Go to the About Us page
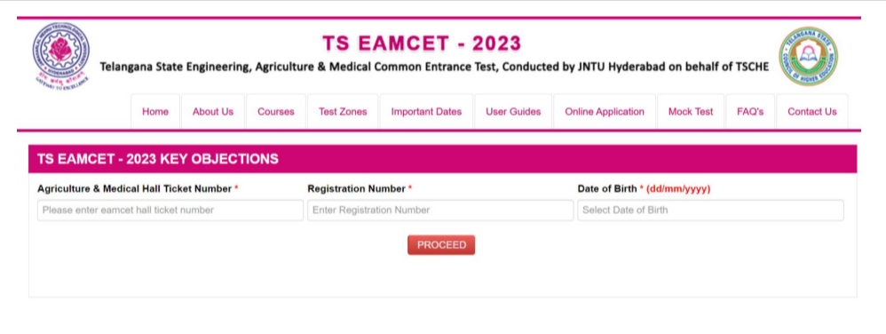This screenshot has width=886, height=334. click(213, 112)
